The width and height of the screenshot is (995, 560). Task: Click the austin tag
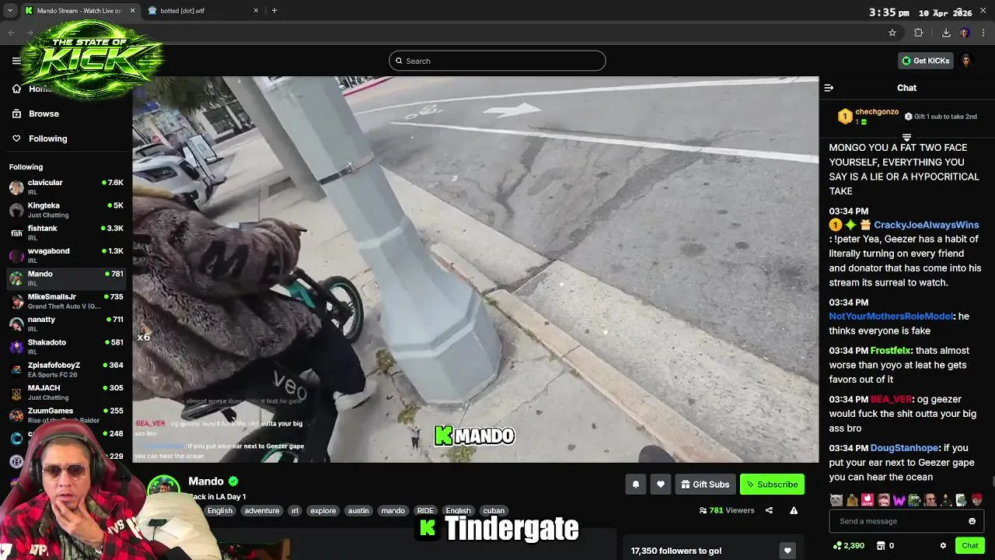coord(358,511)
